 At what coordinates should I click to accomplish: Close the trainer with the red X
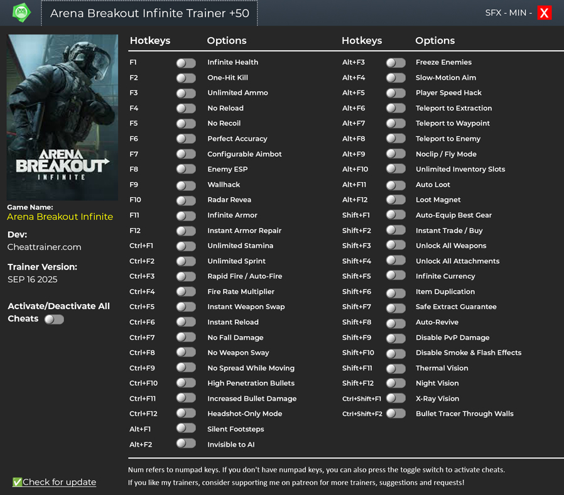point(545,13)
